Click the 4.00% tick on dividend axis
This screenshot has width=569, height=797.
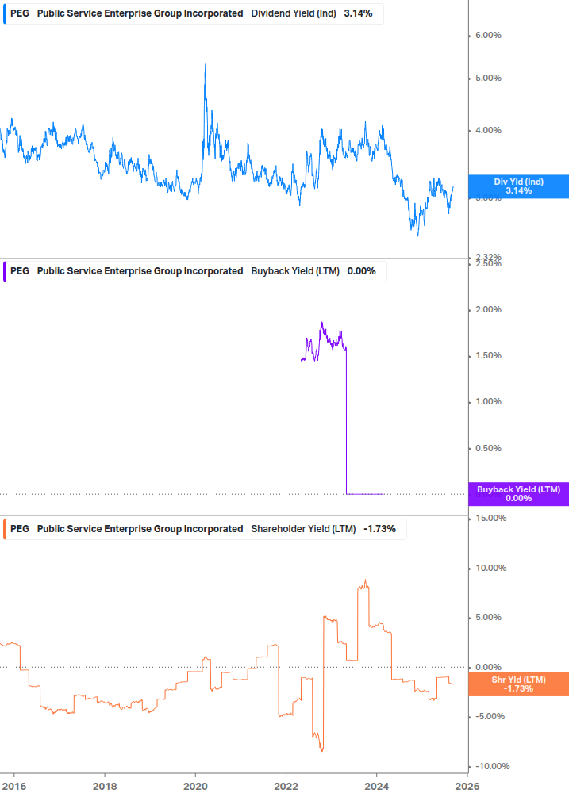pos(488,131)
